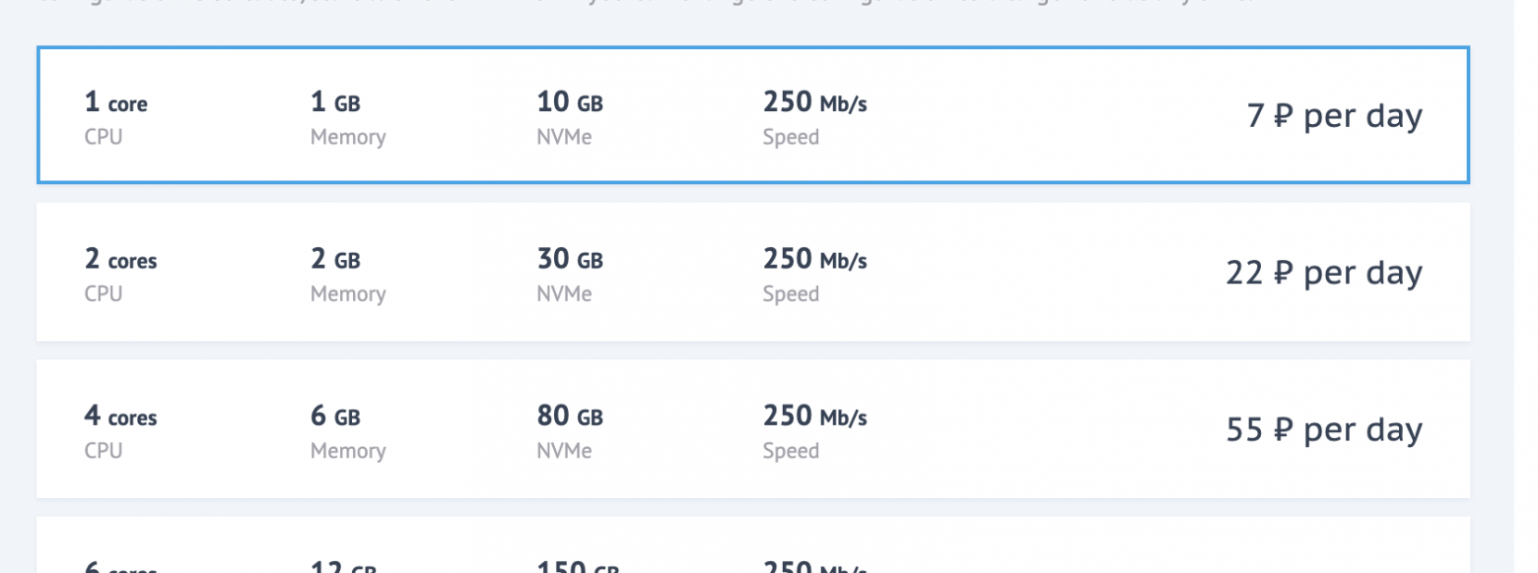Click the "1 core" CPU label
Viewport: 1538px width, 573px height.
[x=115, y=102]
